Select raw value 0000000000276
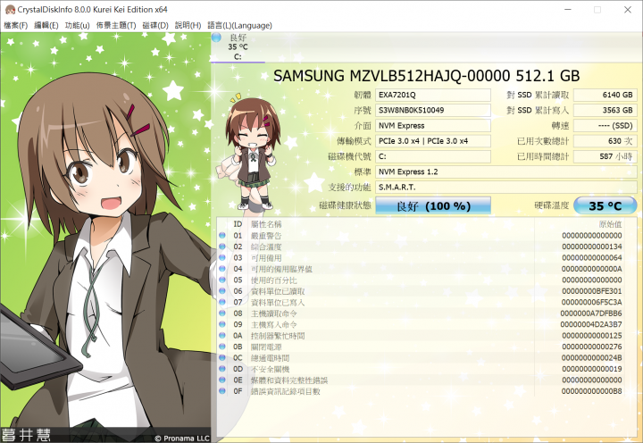This screenshot has width=643, height=443. pos(592,347)
